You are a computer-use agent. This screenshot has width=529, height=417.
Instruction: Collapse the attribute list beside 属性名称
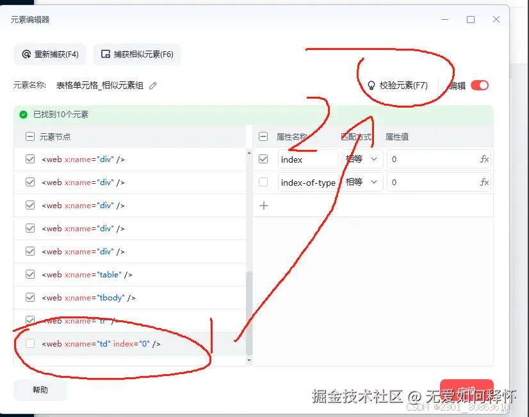pos(263,136)
